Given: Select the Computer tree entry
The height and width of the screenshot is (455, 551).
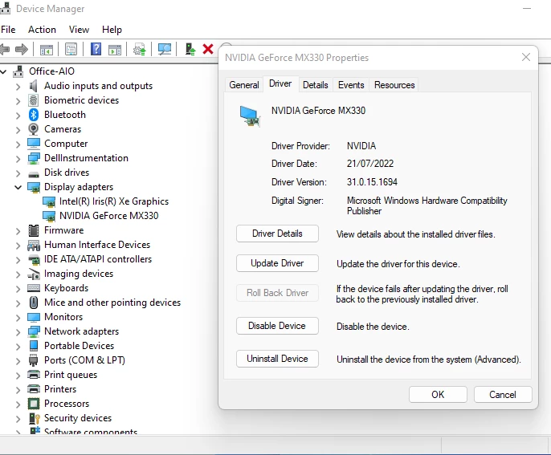Looking at the screenshot, I should pyautogui.click(x=66, y=144).
